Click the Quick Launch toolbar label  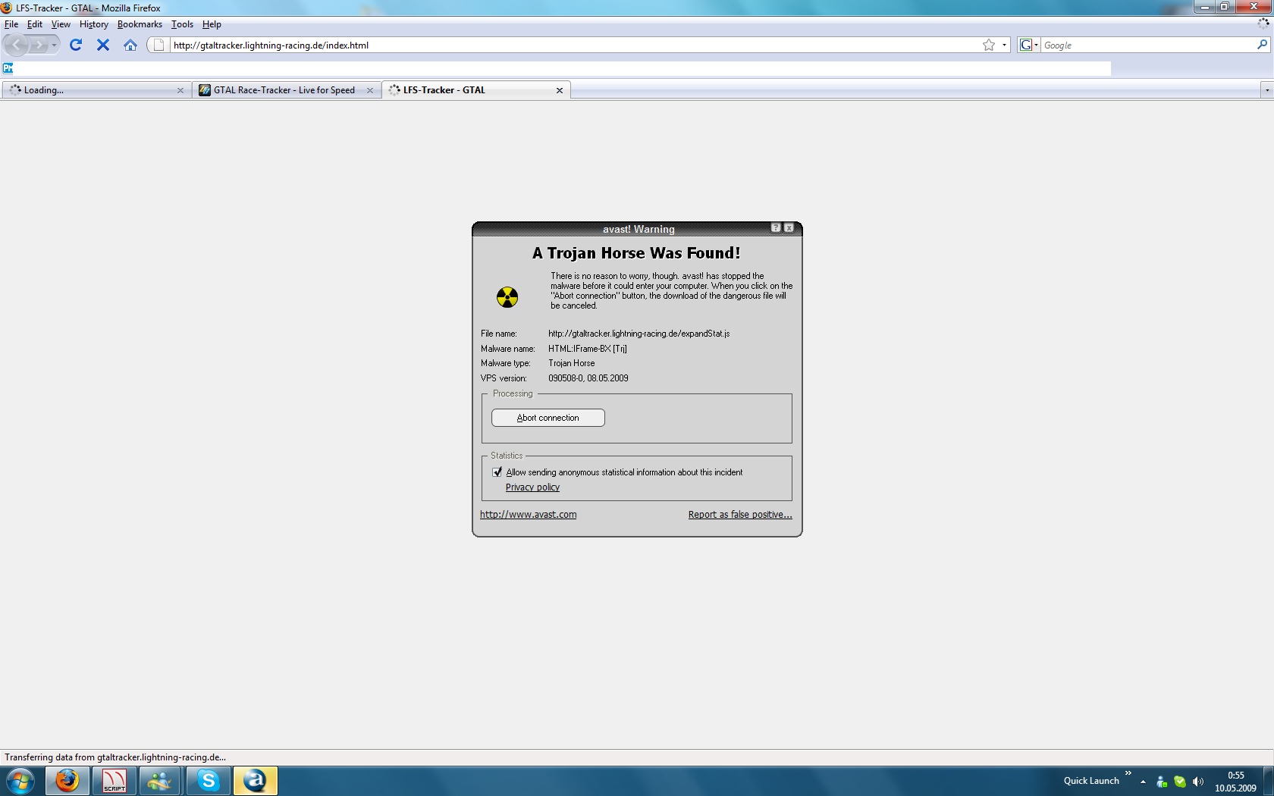coord(1091,781)
